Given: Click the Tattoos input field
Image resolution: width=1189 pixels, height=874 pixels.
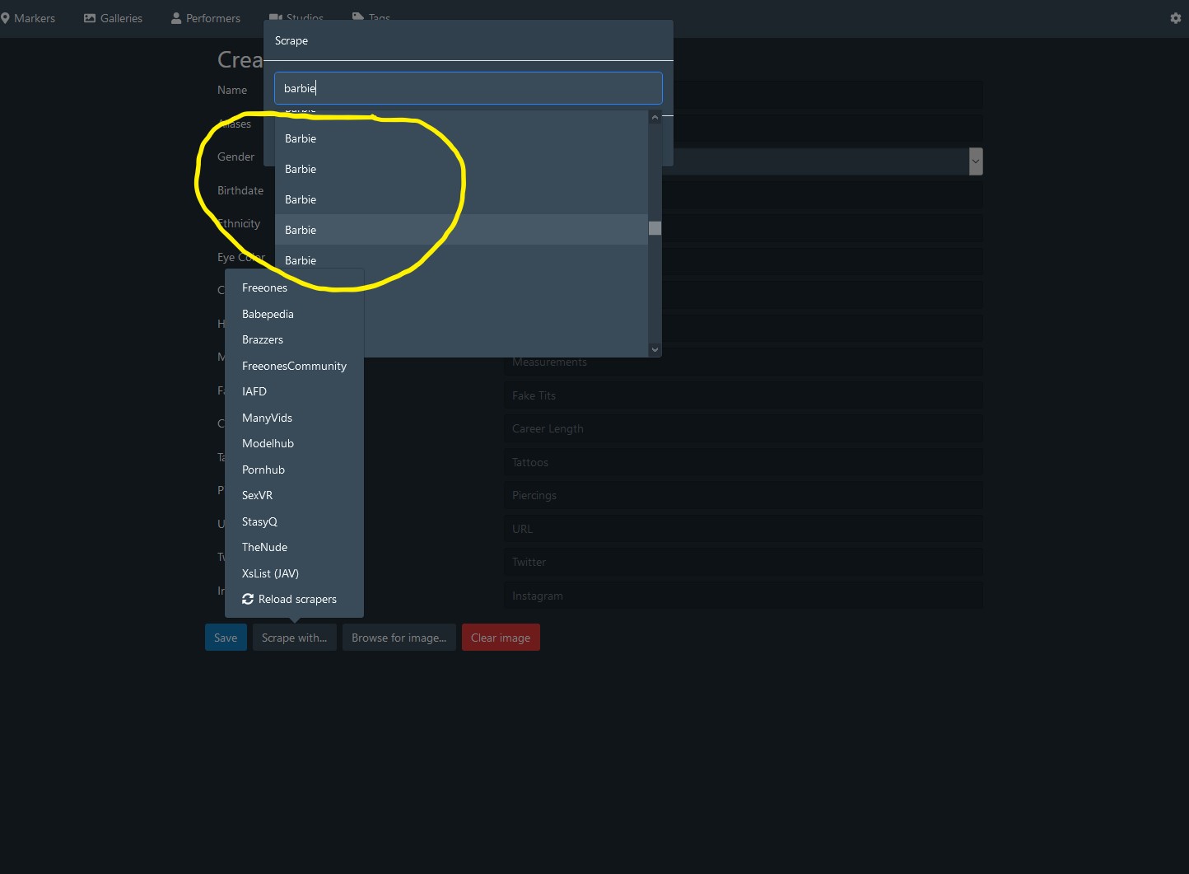Looking at the screenshot, I should [744, 462].
